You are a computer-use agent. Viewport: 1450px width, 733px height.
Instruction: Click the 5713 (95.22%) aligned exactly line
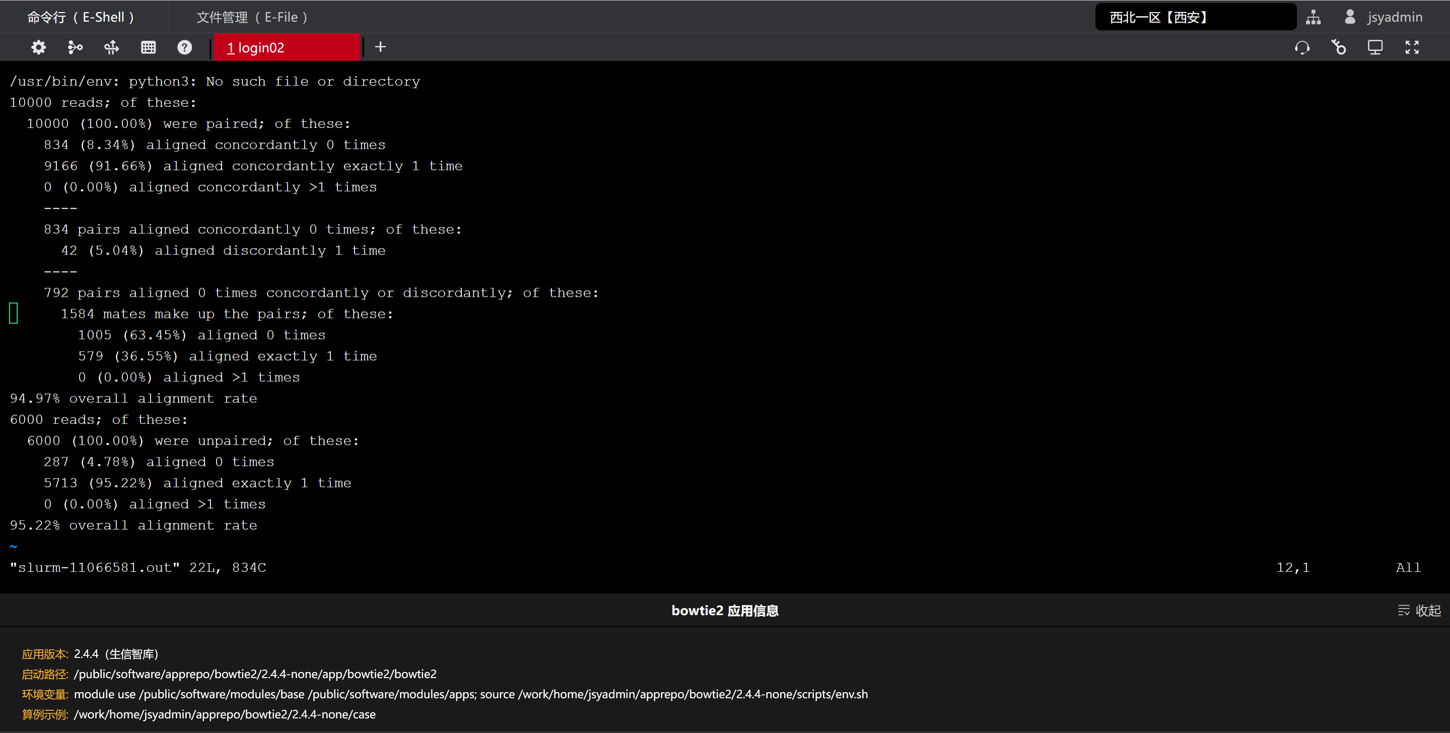tap(197, 483)
